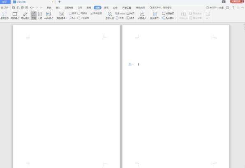Set zoom to 100%

120,14
